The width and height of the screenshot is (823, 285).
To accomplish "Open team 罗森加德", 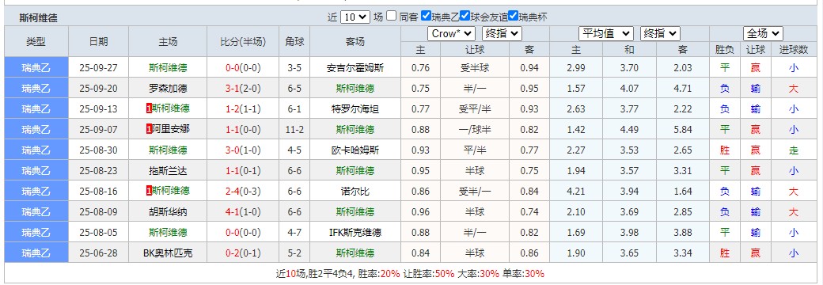I will coord(168,88).
